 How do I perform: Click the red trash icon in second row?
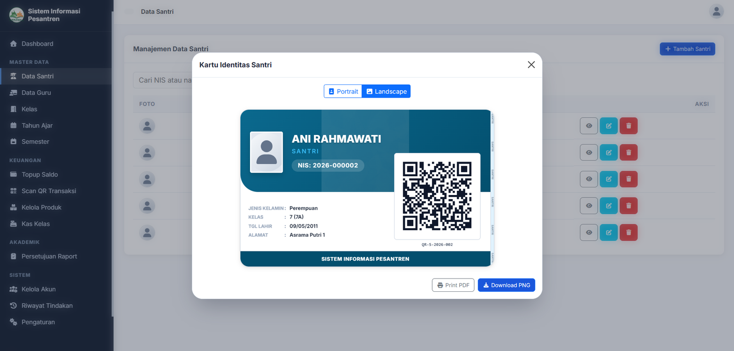[x=628, y=152]
